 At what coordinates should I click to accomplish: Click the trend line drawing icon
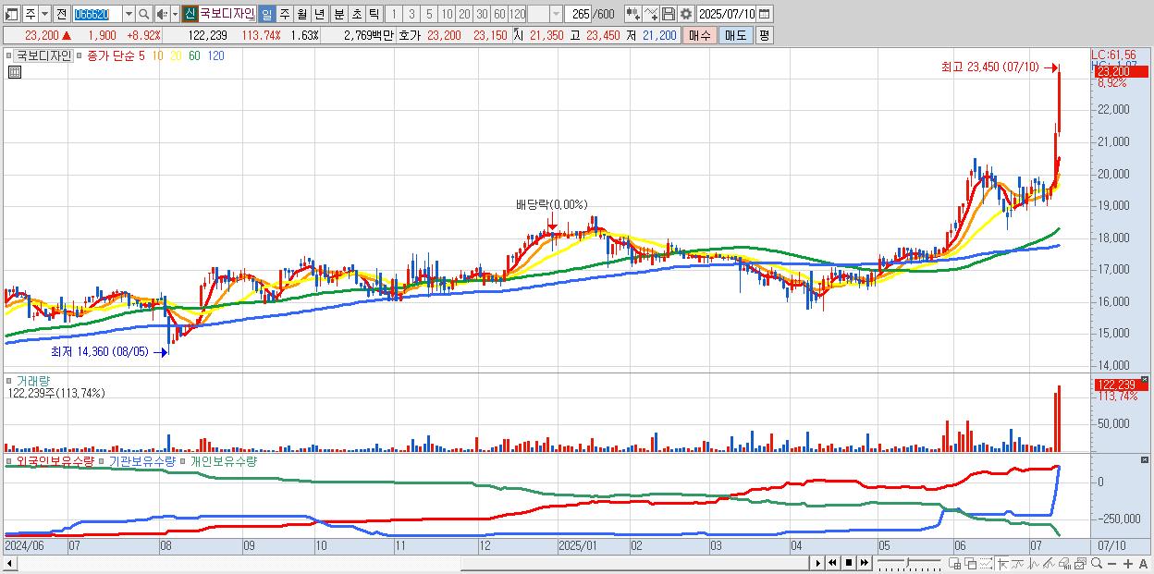(1048, 563)
